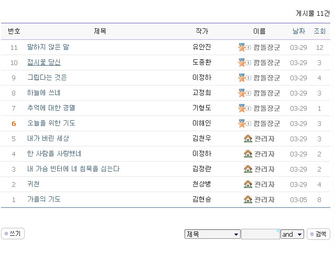
Task: Open post 가을의 기도
Action: [x=44, y=199]
